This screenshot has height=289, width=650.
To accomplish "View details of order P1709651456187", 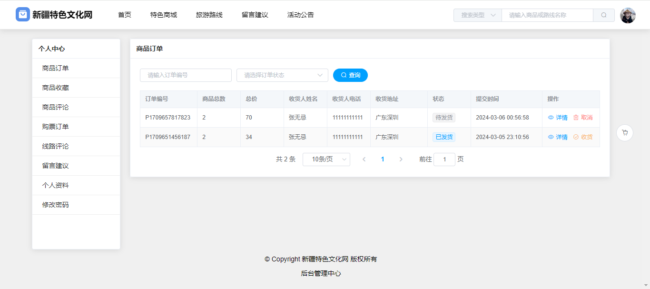I will pos(558,137).
